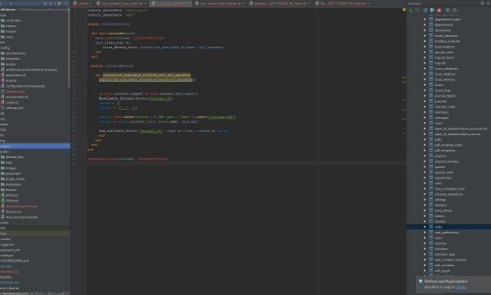Click table icon beside projects
This screenshot has height=295, width=491.
click(431, 156)
